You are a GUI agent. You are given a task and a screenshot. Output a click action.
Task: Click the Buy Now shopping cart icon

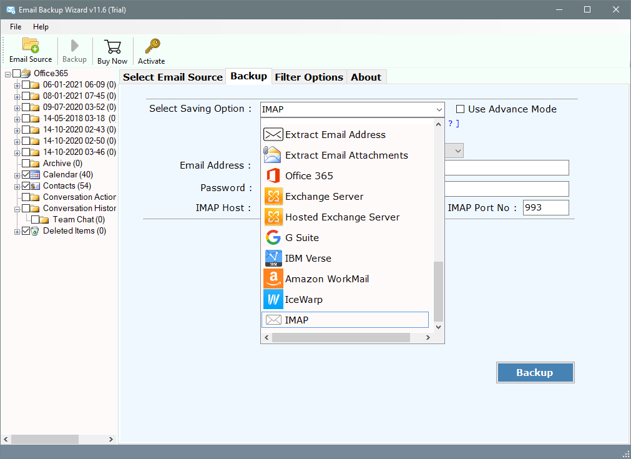[112, 47]
